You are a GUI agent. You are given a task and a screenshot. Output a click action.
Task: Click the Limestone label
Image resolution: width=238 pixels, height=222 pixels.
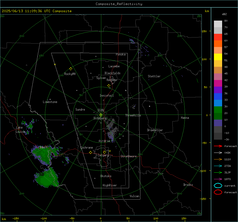(50, 102)
